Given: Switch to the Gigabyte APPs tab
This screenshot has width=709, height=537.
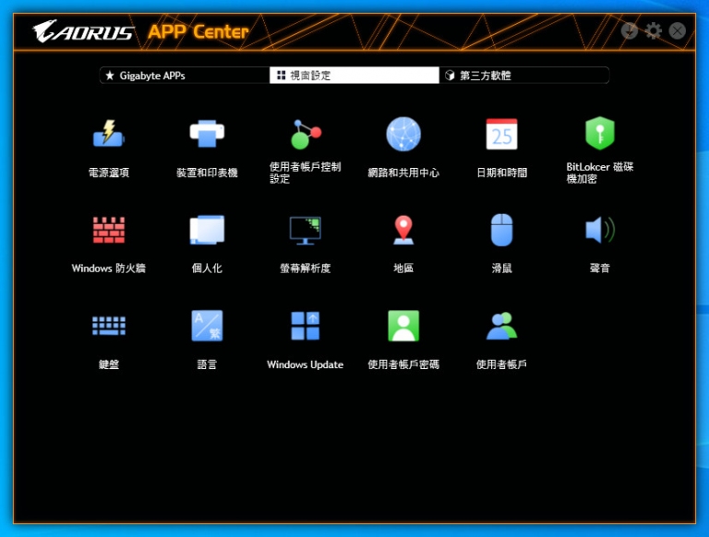Looking at the screenshot, I should (x=185, y=76).
